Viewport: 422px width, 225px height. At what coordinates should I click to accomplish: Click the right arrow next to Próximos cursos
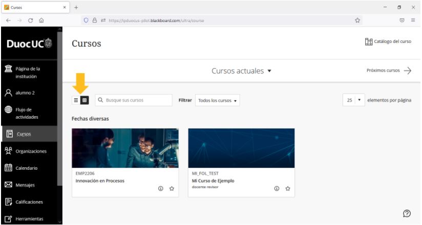coord(408,71)
